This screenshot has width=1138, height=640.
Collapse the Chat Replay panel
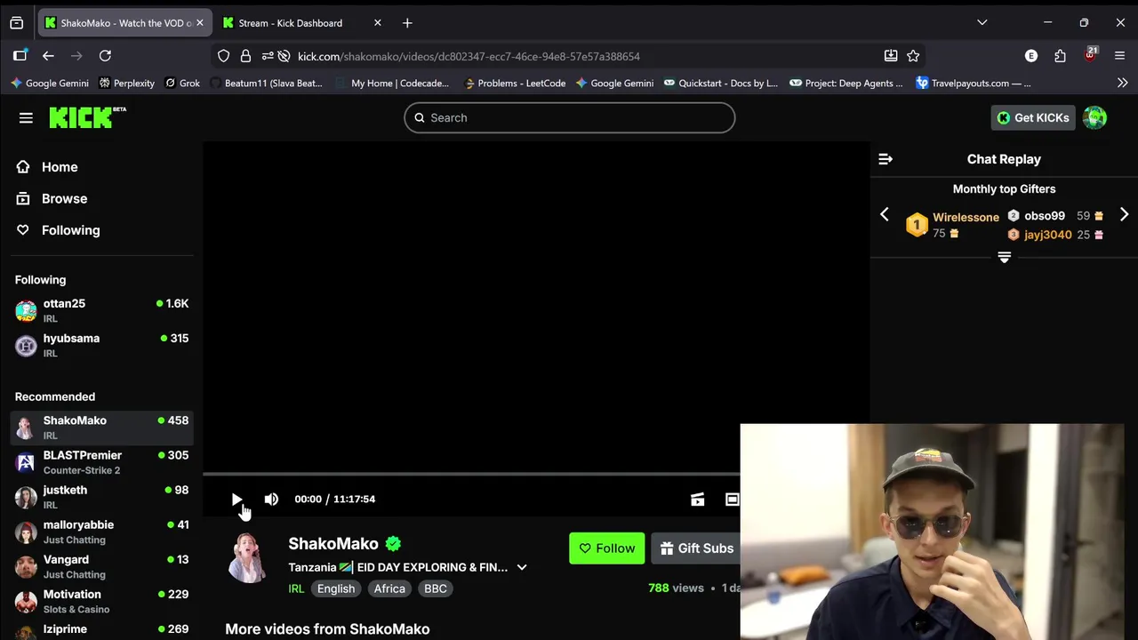pyautogui.click(x=886, y=159)
